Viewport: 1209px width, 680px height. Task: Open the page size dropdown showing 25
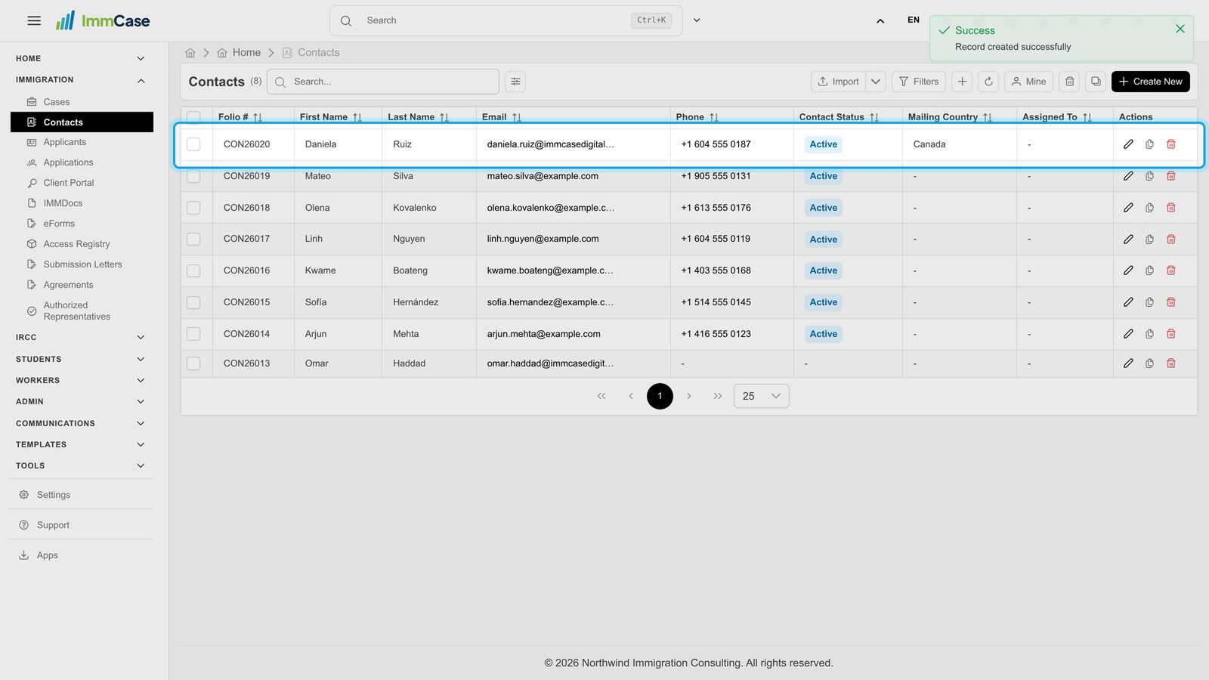click(762, 396)
